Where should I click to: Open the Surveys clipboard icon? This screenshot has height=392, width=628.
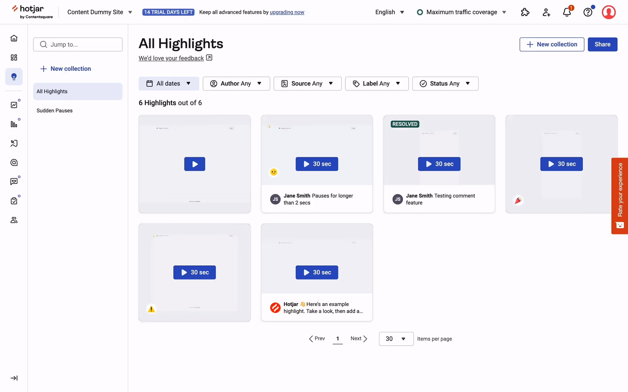tap(14, 201)
